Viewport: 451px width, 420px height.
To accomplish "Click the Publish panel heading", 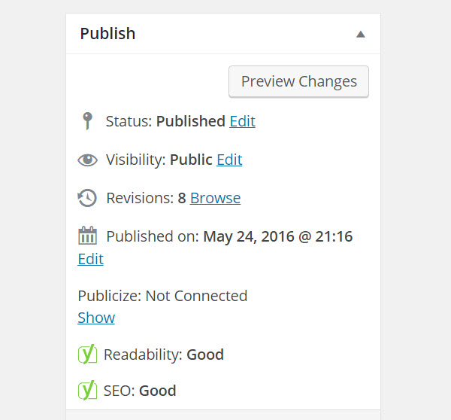I will click(107, 33).
